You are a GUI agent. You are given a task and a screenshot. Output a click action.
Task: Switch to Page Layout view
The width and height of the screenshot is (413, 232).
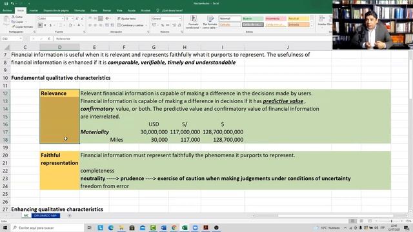coord(361,221)
